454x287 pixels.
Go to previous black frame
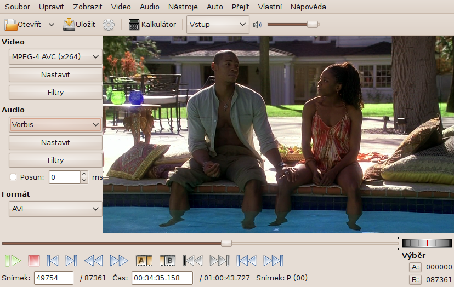click(193, 261)
